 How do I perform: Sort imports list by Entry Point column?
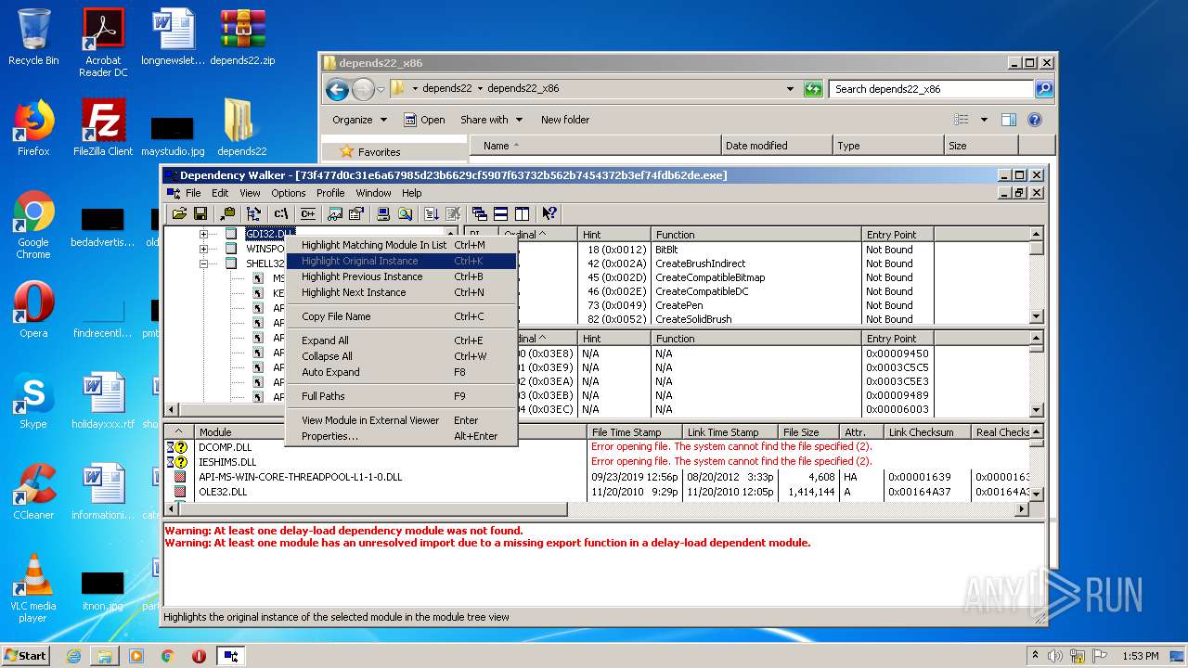tap(897, 235)
